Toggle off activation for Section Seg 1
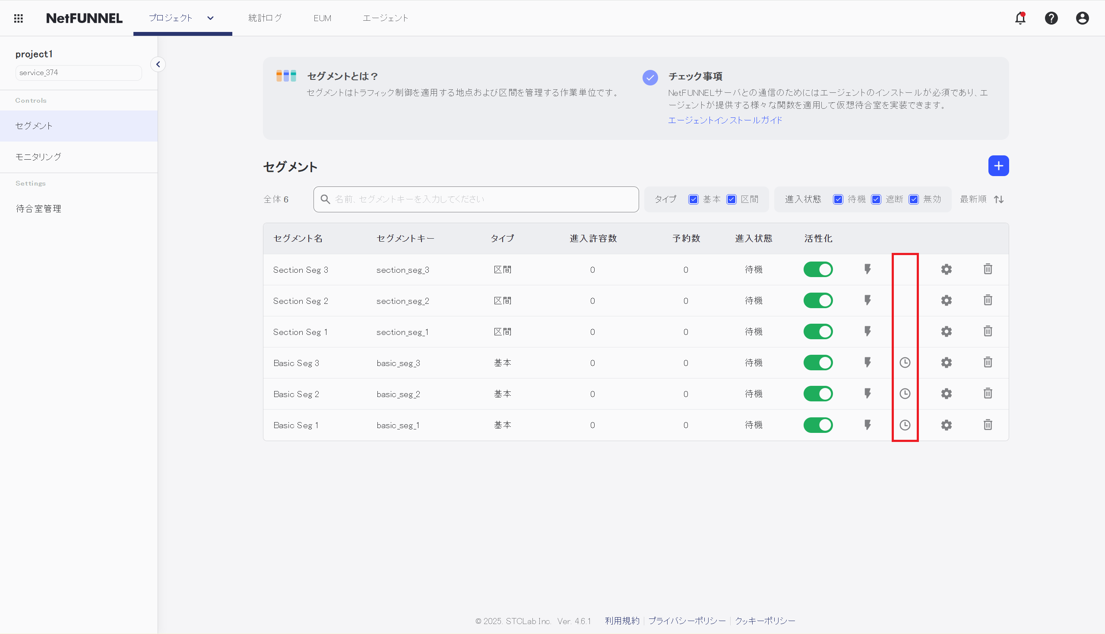 (x=817, y=331)
